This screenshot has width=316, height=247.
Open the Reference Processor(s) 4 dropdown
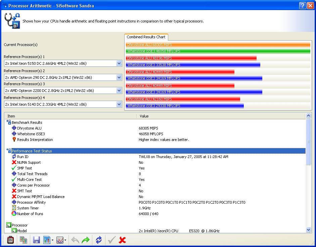(x=119, y=104)
